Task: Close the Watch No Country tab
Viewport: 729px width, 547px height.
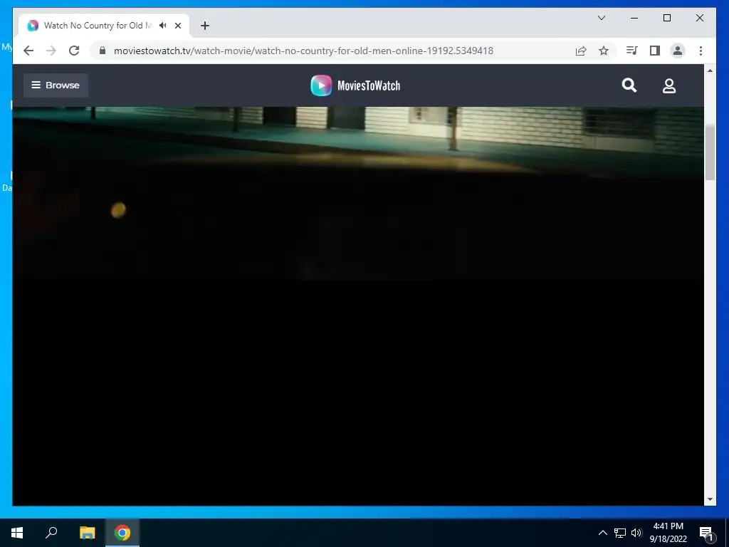Action: tap(177, 26)
